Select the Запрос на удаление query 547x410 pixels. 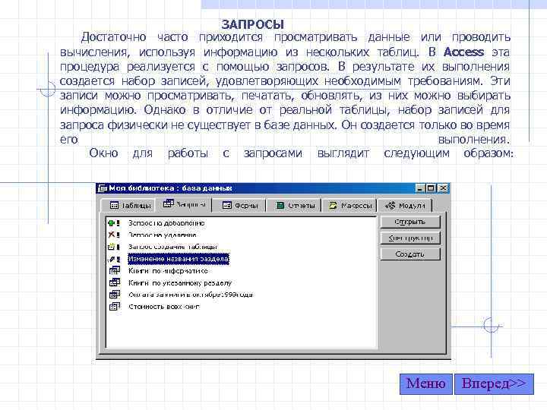(x=163, y=235)
